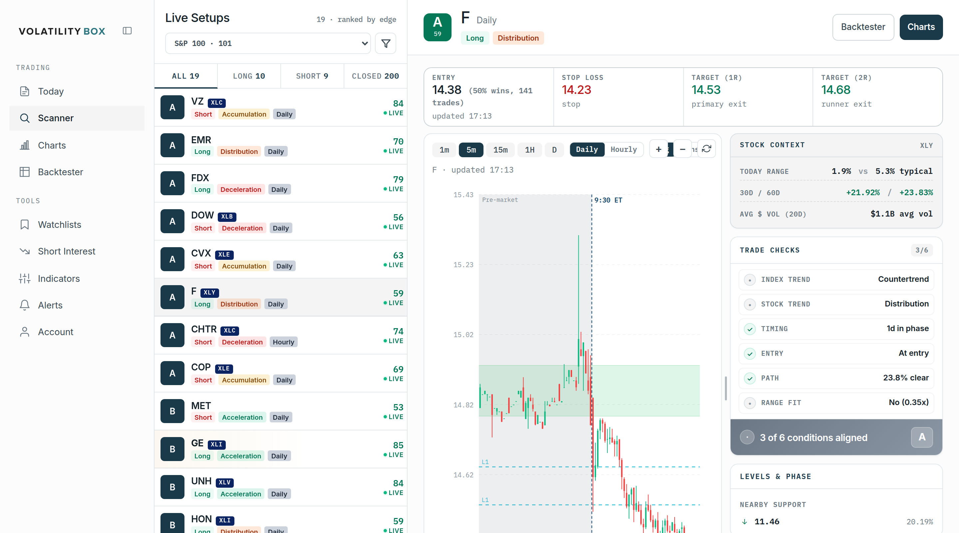Click Long tag in F header
This screenshot has height=533, width=959.
[x=475, y=38]
